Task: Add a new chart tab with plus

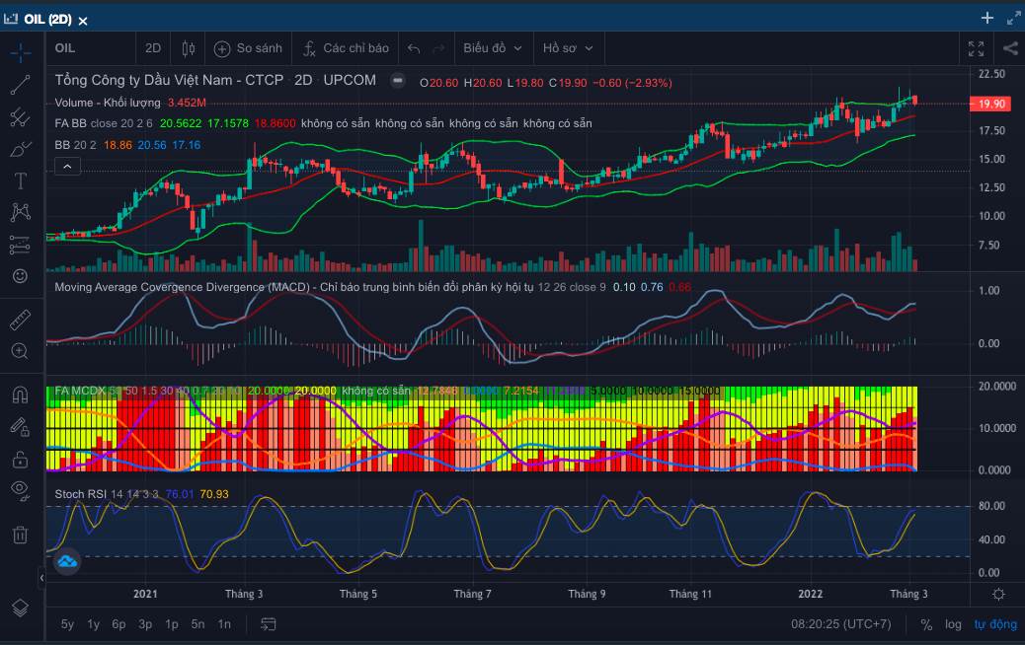Action: [x=987, y=18]
